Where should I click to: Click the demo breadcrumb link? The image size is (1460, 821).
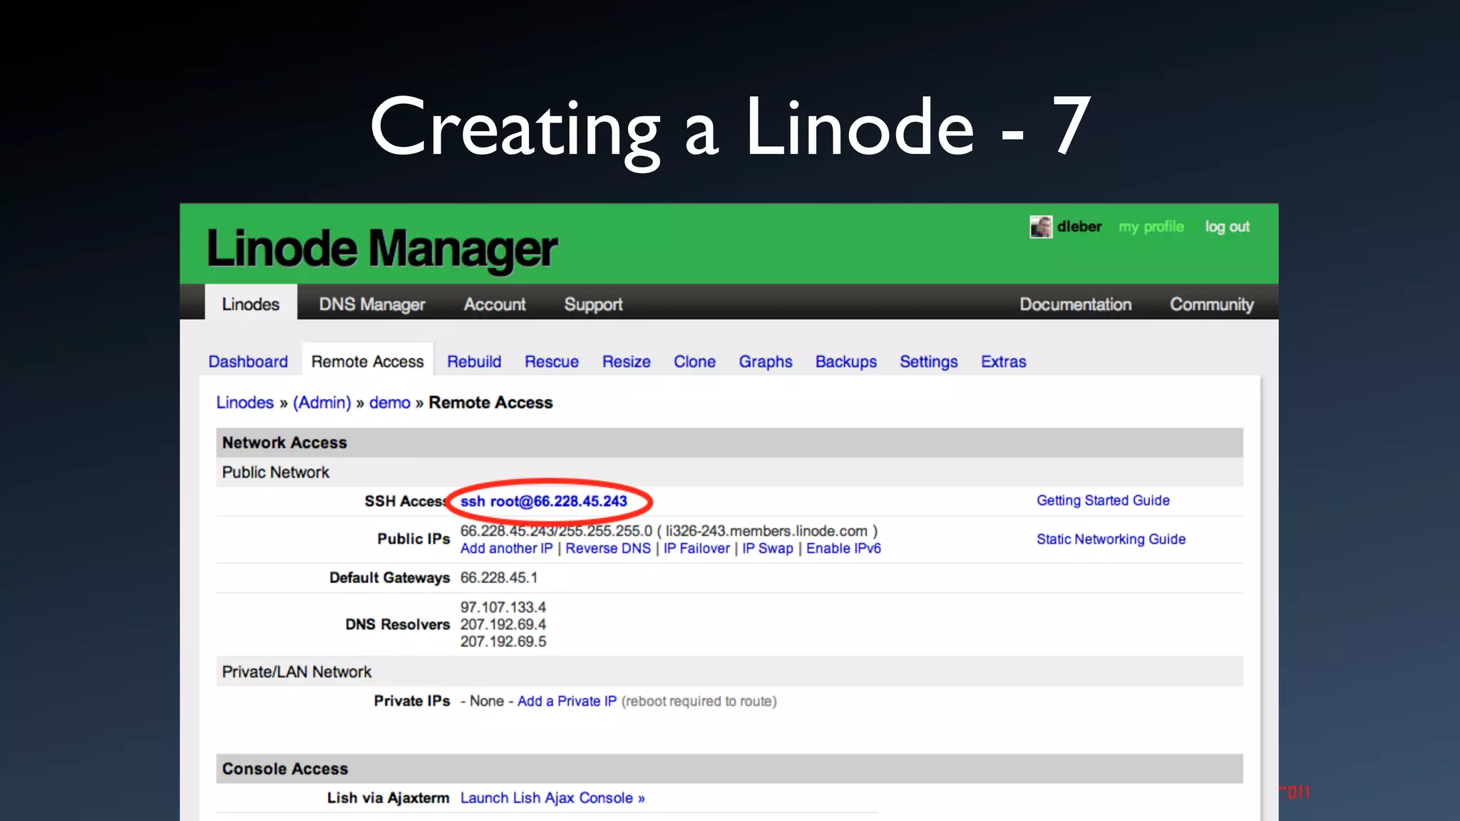click(389, 403)
